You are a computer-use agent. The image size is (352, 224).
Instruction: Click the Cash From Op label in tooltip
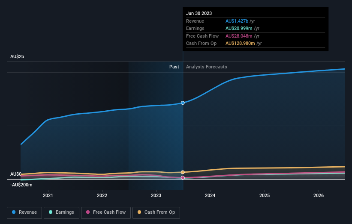[x=202, y=44]
